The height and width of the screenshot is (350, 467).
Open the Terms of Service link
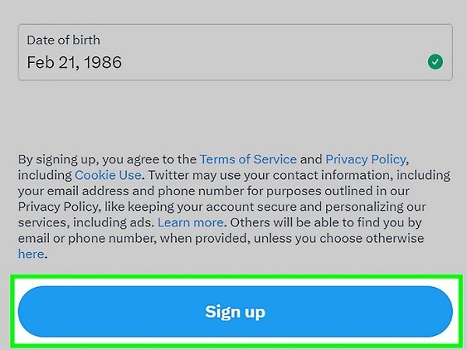coord(248,159)
